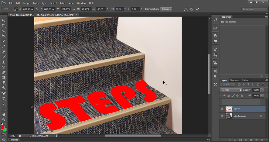The image size is (269, 142).
Task: Select the Gradient tool
Action: [4, 78]
